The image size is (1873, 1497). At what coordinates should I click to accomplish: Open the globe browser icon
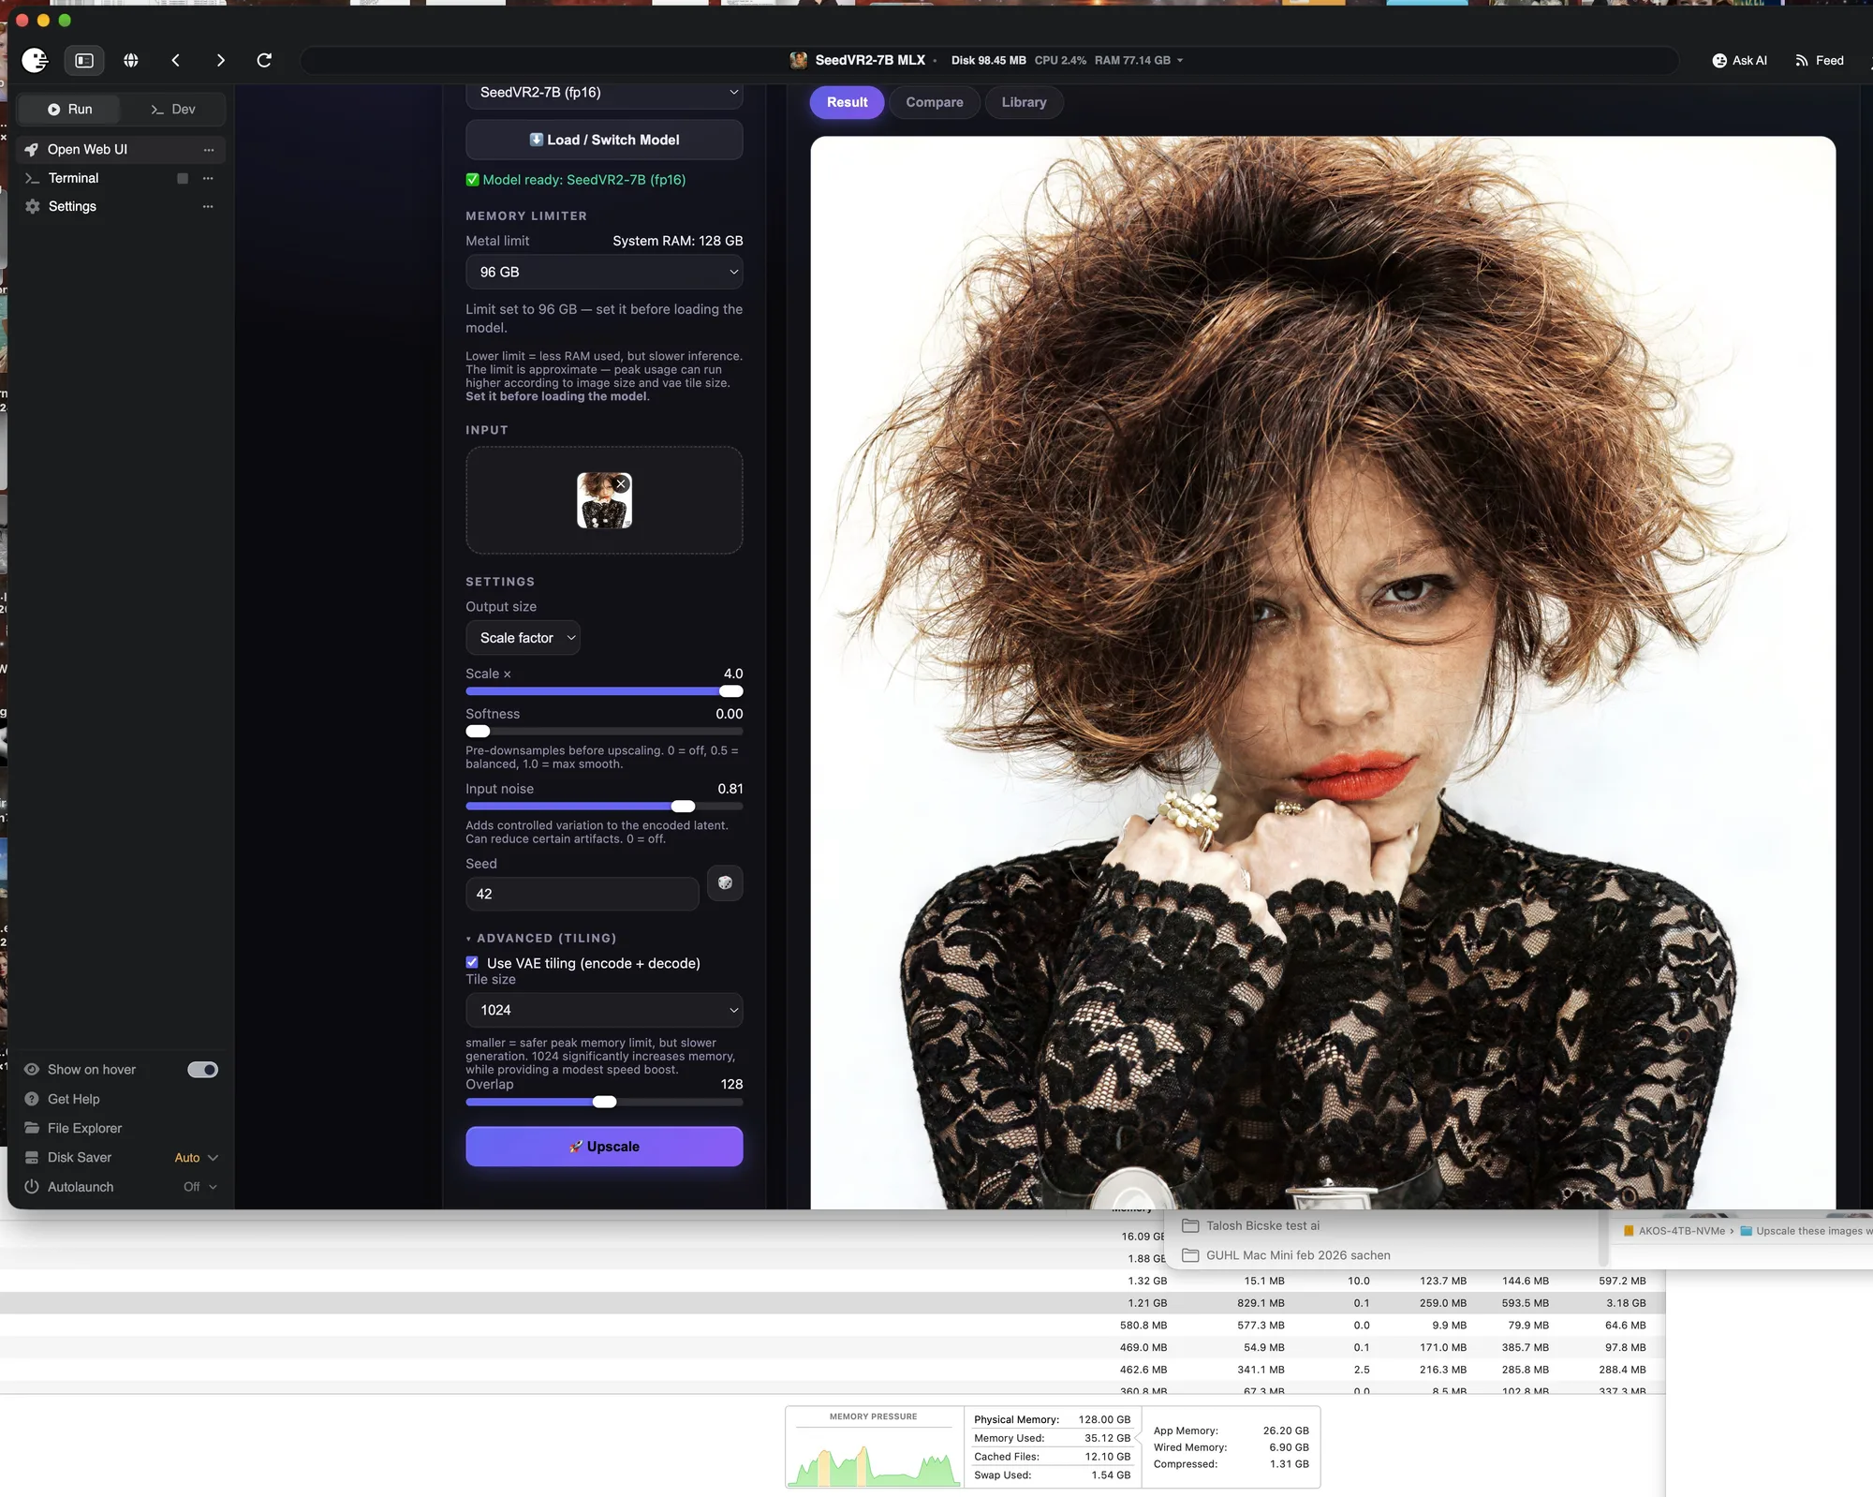point(131,60)
